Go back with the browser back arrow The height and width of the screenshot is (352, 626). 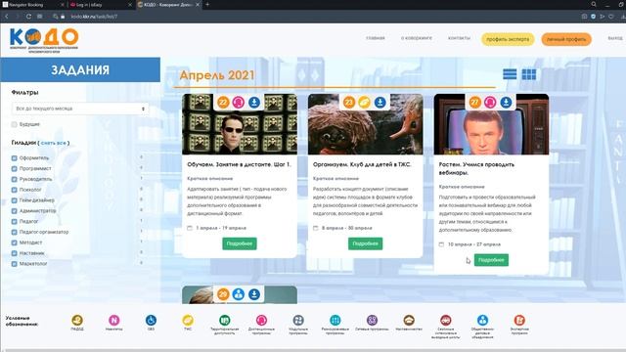click(7, 17)
